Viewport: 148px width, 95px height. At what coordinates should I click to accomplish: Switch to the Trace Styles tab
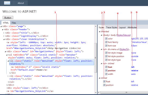(x=112, y=27)
